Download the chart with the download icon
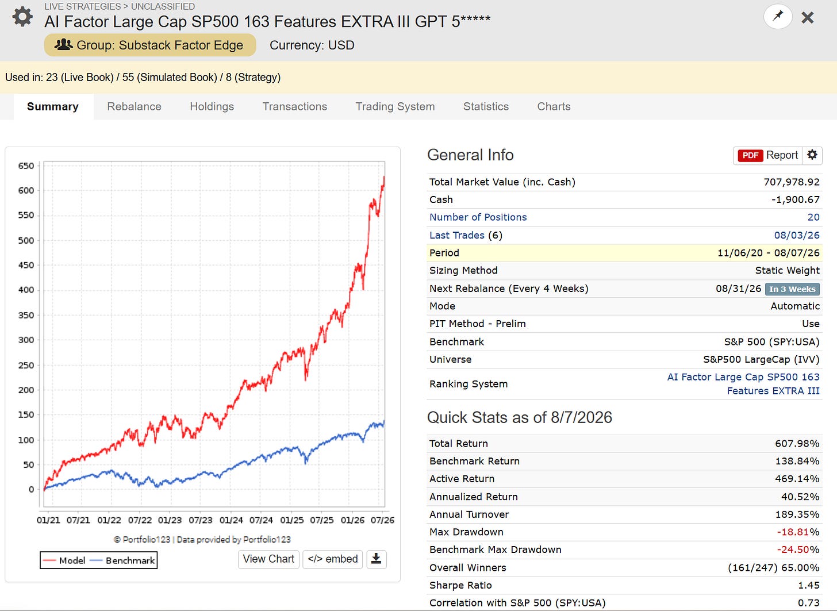 click(376, 559)
